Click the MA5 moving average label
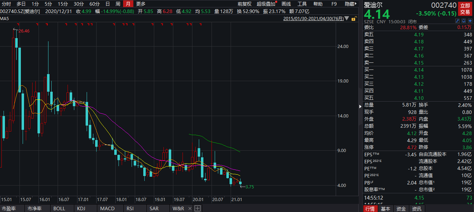 tap(4, 18)
